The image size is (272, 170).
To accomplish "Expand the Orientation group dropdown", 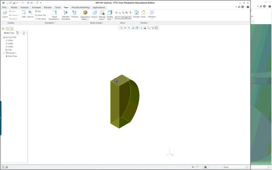I will point(50,23).
